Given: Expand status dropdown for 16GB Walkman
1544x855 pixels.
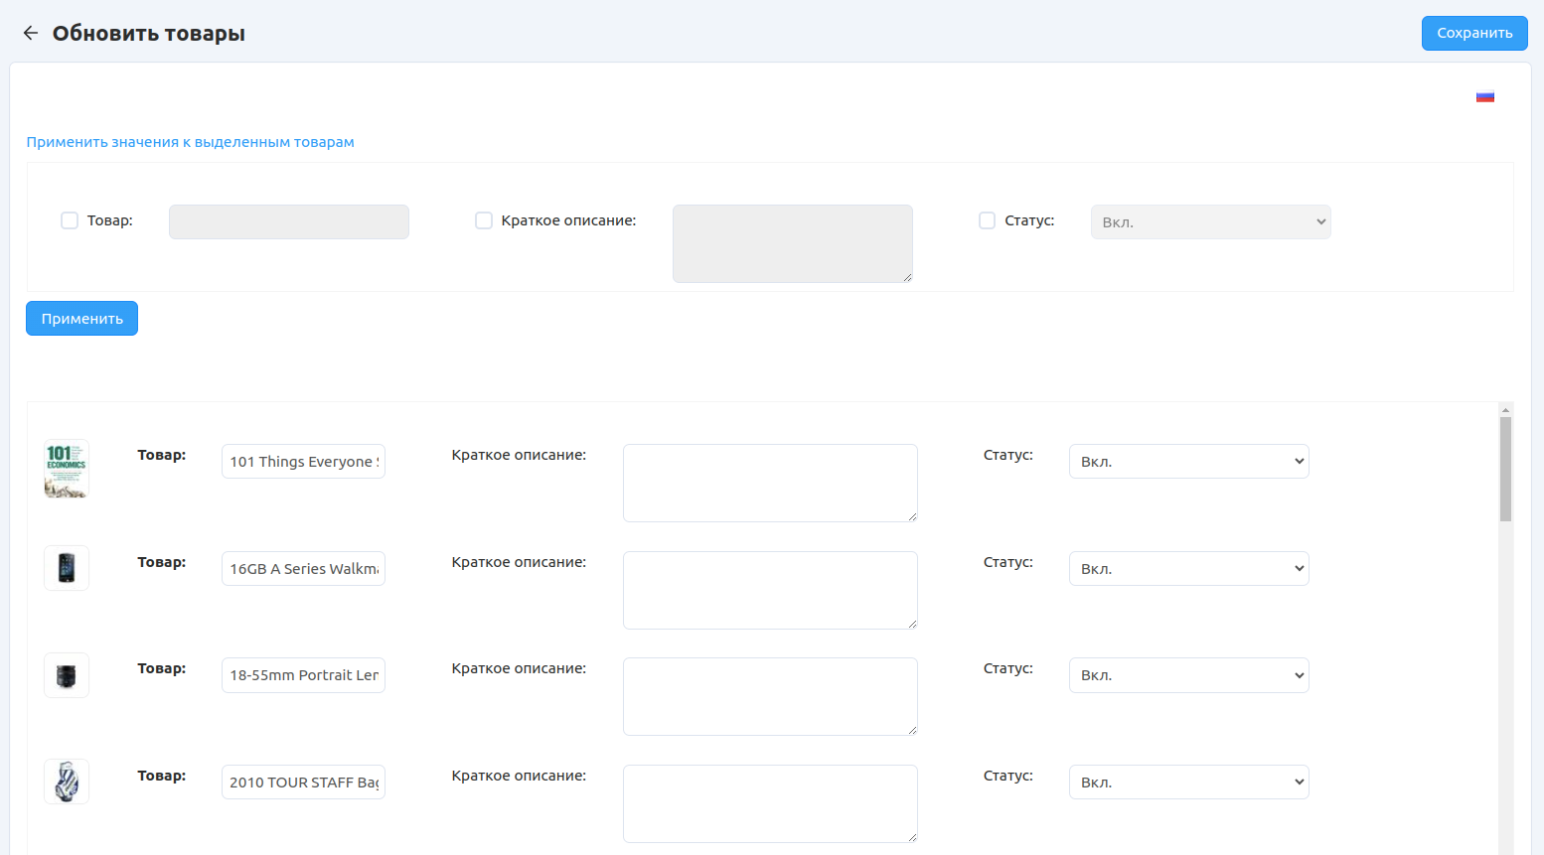Looking at the screenshot, I should click(x=1188, y=569).
